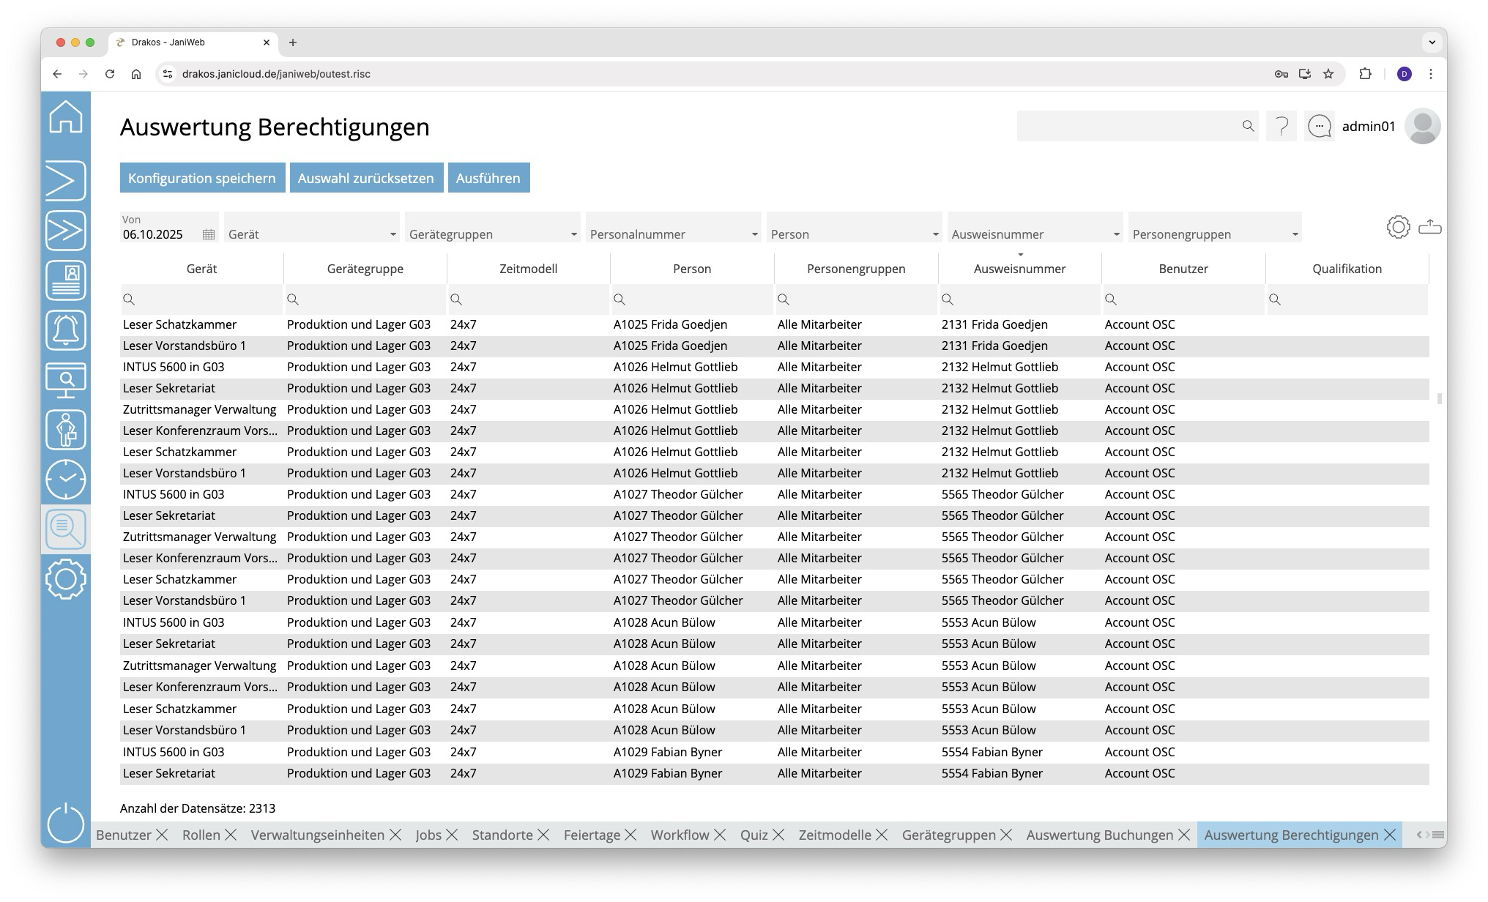Viewport: 1488px width, 902px height.
Task: Open the calendar picker for Von date
Action: (x=209, y=234)
